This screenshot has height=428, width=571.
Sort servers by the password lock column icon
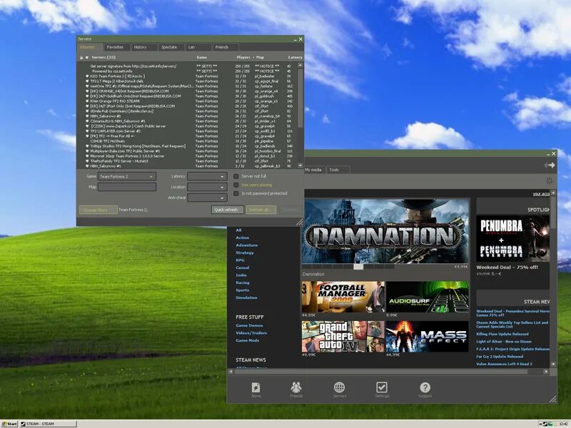pyautogui.click(x=81, y=57)
